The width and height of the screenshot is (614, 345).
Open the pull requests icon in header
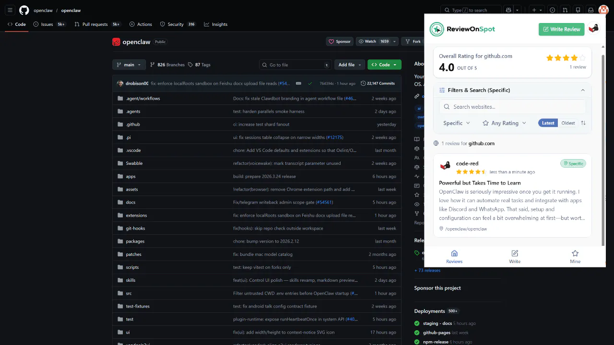click(x=565, y=10)
